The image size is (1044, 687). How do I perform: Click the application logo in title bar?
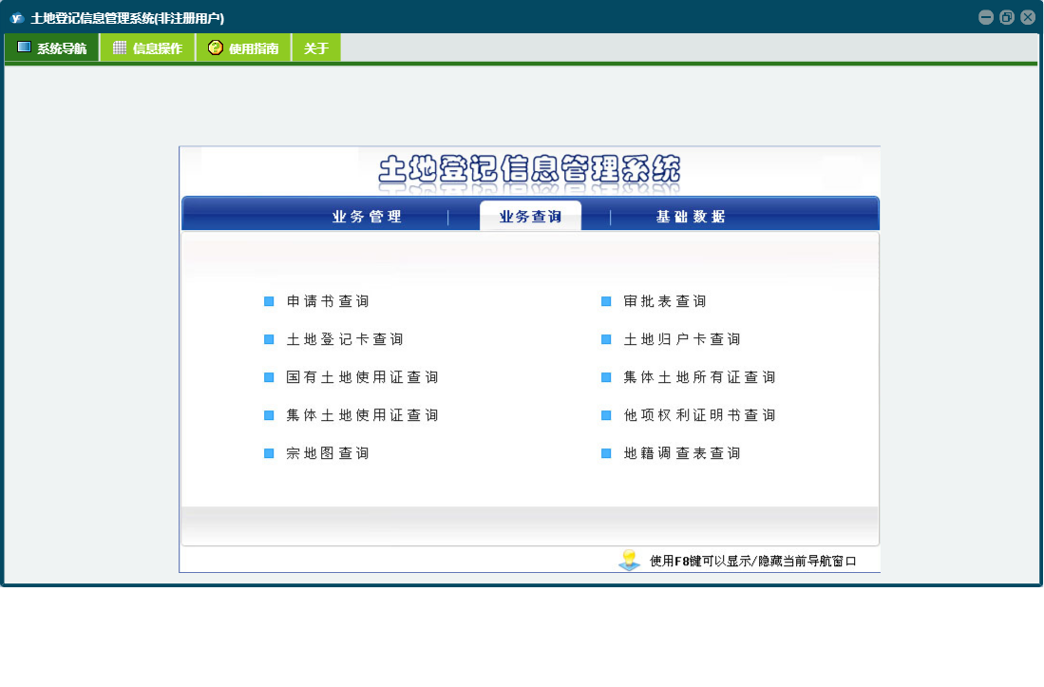(17, 18)
